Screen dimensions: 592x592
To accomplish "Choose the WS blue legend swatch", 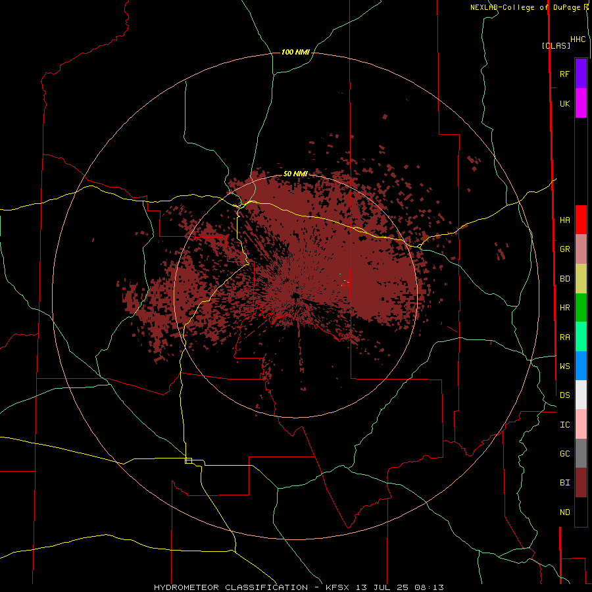I will (581, 366).
